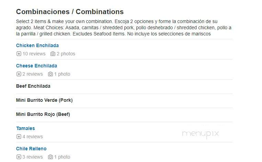Click camera photo icon under Cheese Enchilada
Image resolution: width=262 pixels, height=162 pixels.
(x=50, y=74)
